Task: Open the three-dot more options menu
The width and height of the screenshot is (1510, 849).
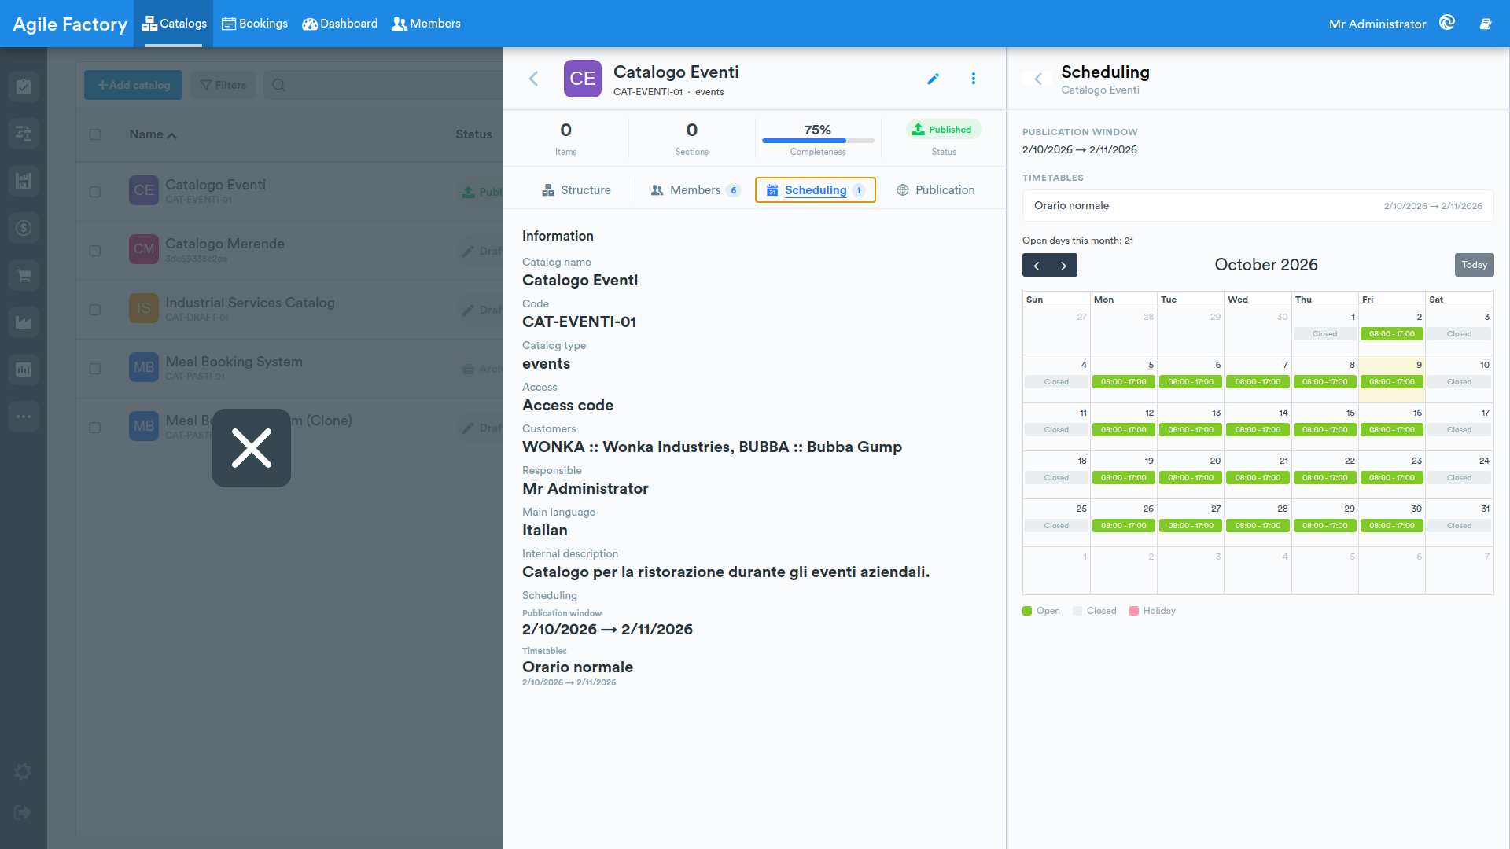Action: click(x=974, y=79)
